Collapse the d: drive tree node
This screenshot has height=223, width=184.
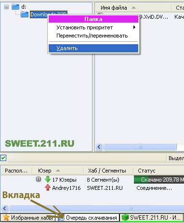[6, 7]
